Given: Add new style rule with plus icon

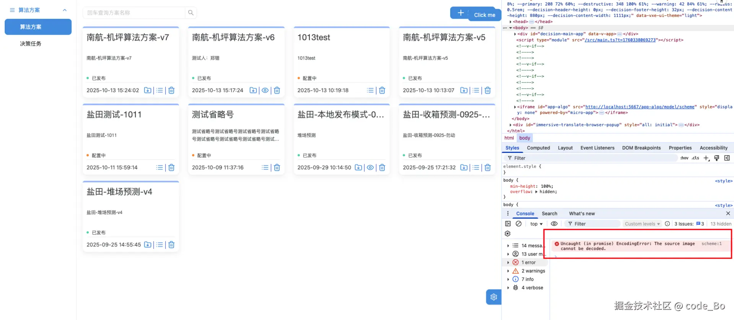Looking at the screenshot, I should [x=706, y=158].
